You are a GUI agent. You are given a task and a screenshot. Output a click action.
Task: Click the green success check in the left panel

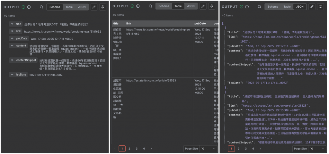[23, 7]
